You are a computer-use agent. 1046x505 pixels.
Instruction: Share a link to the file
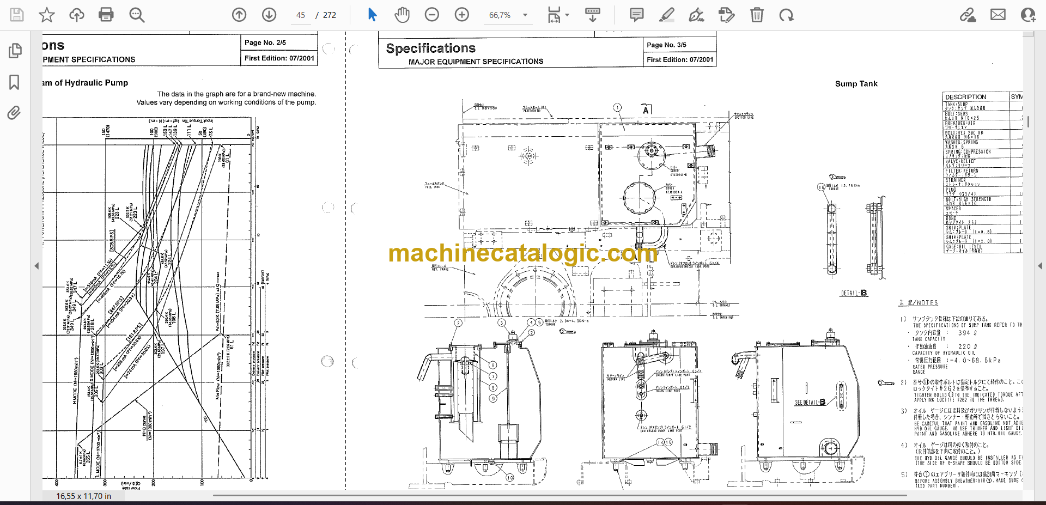pos(968,15)
